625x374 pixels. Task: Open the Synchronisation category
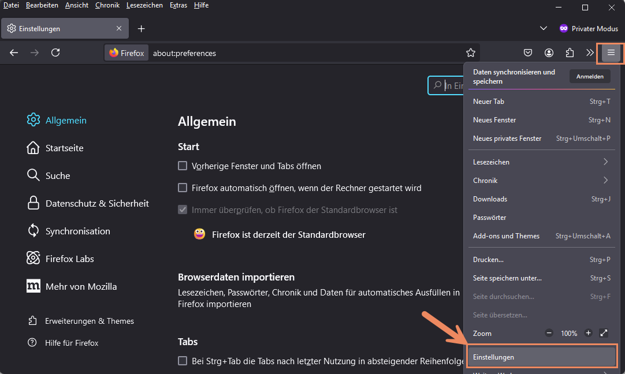pyautogui.click(x=68, y=231)
